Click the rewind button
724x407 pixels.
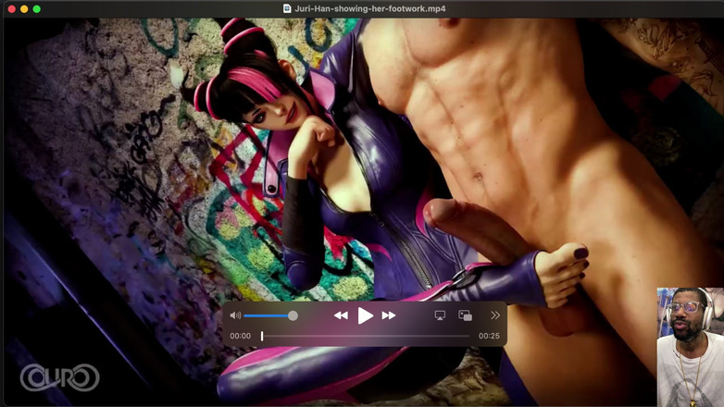[341, 315]
